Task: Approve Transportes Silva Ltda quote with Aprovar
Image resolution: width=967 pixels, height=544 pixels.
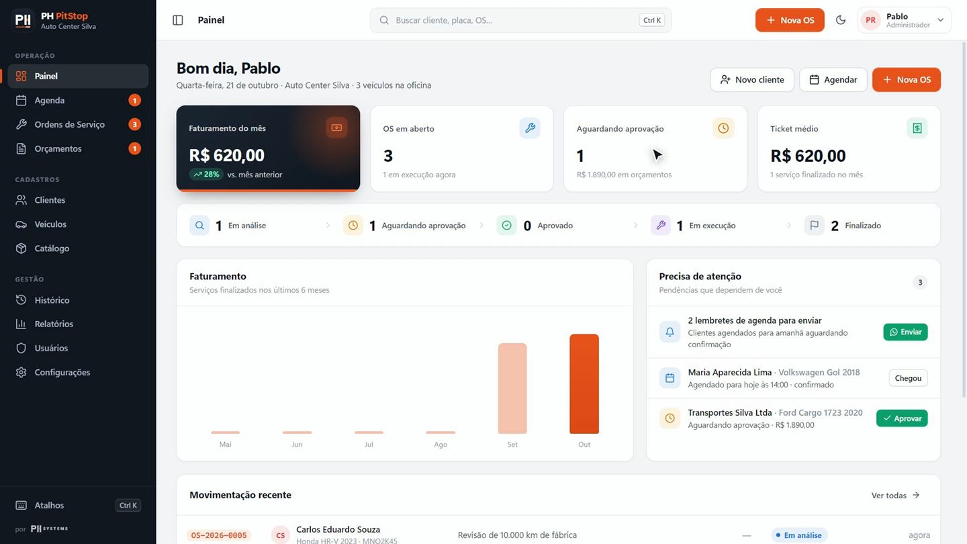Action: coord(902,418)
